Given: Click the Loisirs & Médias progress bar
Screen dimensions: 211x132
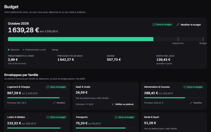Looking at the screenshot, I should [x=37, y=128].
